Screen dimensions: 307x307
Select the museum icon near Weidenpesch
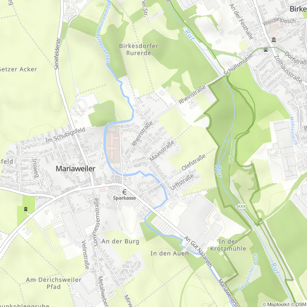coord(273,40)
